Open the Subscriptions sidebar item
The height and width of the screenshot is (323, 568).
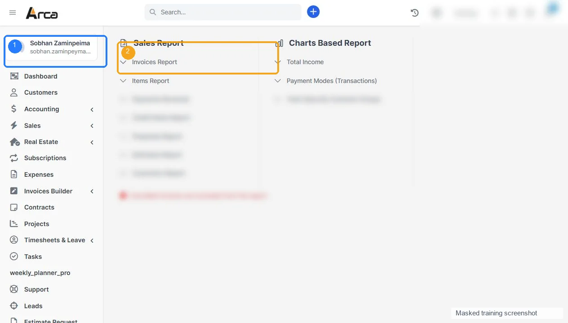pos(52,158)
